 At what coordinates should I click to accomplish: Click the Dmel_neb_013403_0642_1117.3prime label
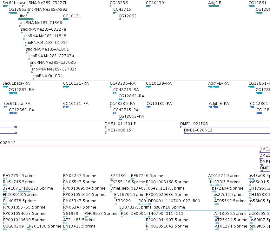[148, 188]
